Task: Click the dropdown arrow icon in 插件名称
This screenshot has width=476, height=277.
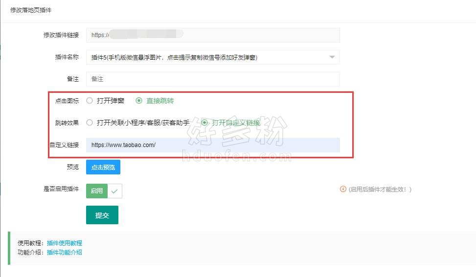Action: [x=332, y=57]
